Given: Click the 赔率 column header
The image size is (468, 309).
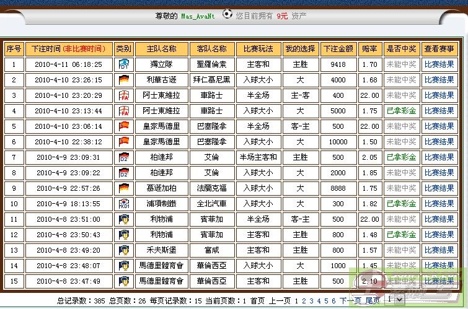Looking at the screenshot, I should [x=369, y=48].
